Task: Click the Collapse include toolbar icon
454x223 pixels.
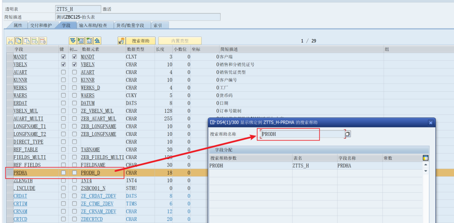Action: click(x=89, y=41)
